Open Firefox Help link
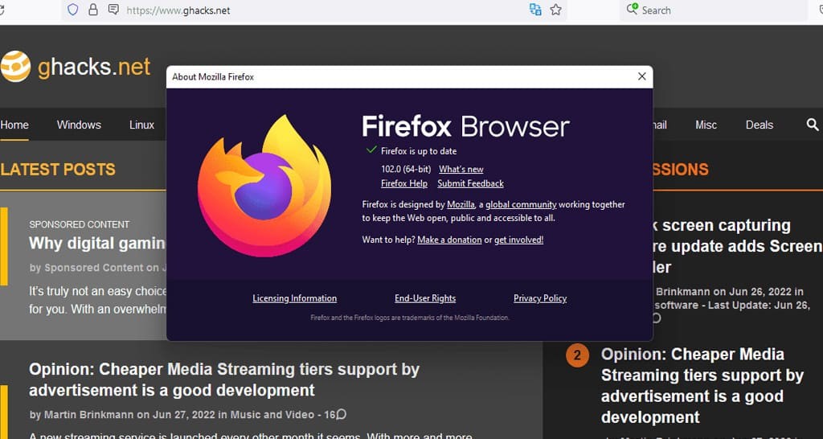Screen dimensions: 823x439 [403, 183]
